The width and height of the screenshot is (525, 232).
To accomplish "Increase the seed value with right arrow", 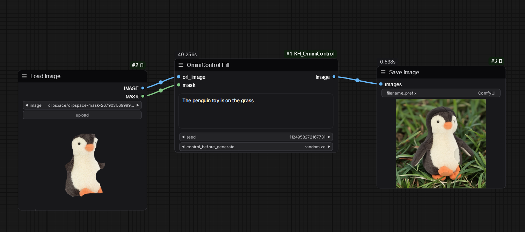I will [329, 137].
